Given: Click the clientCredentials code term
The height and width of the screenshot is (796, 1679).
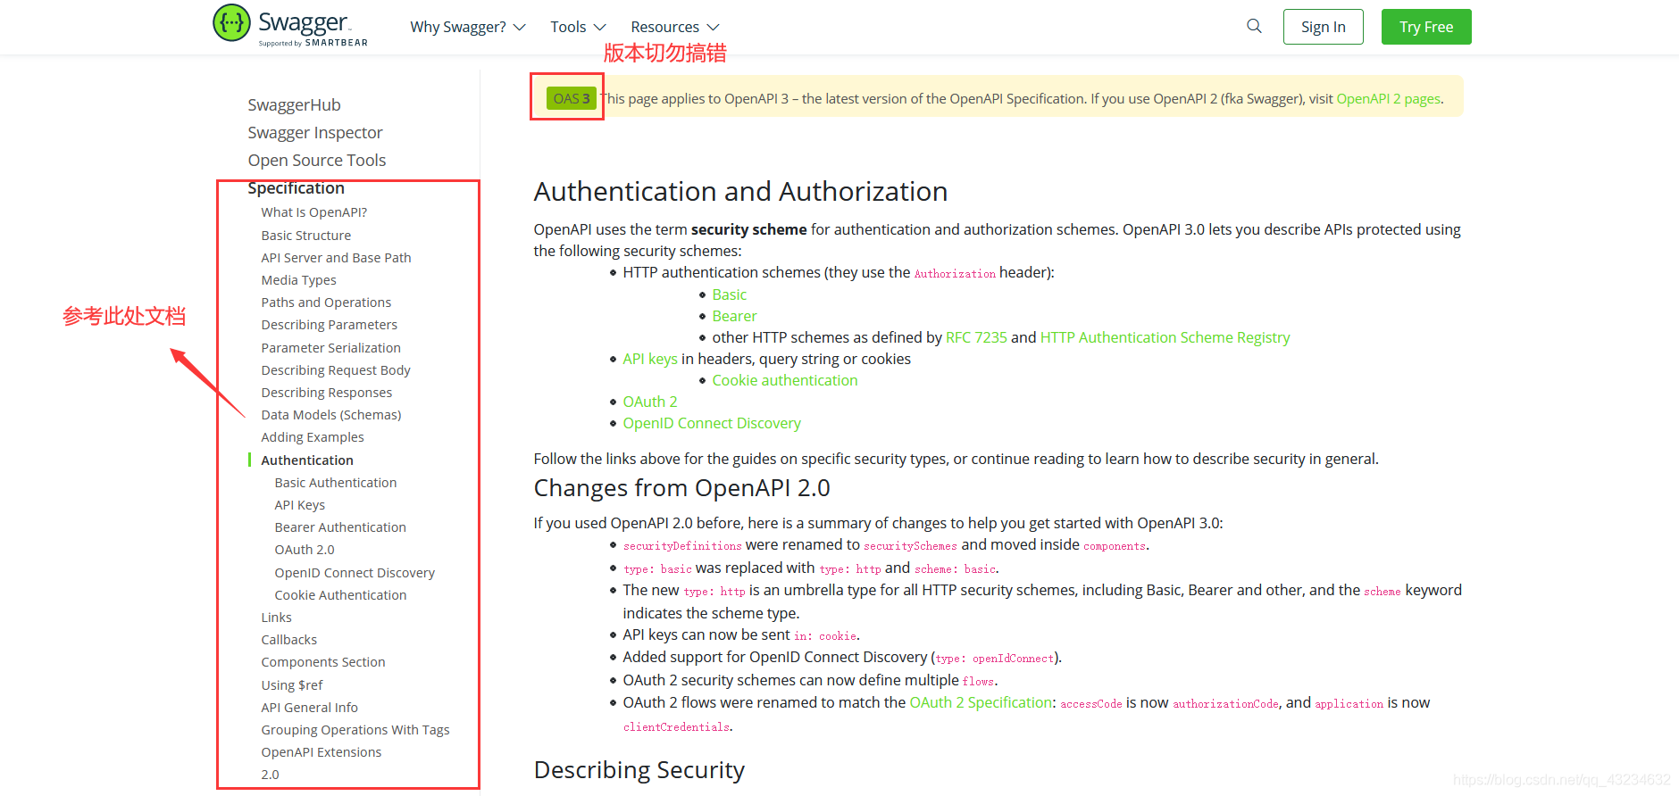Looking at the screenshot, I should pos(676,727).
